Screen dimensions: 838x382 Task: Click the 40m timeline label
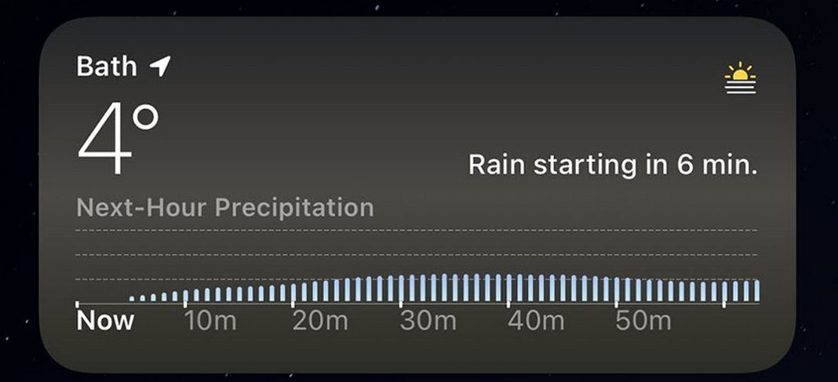click(x=536, y=321)
